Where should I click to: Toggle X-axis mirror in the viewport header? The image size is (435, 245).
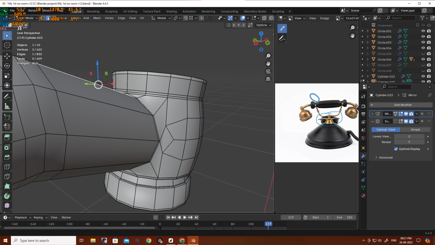click(234, 25)
